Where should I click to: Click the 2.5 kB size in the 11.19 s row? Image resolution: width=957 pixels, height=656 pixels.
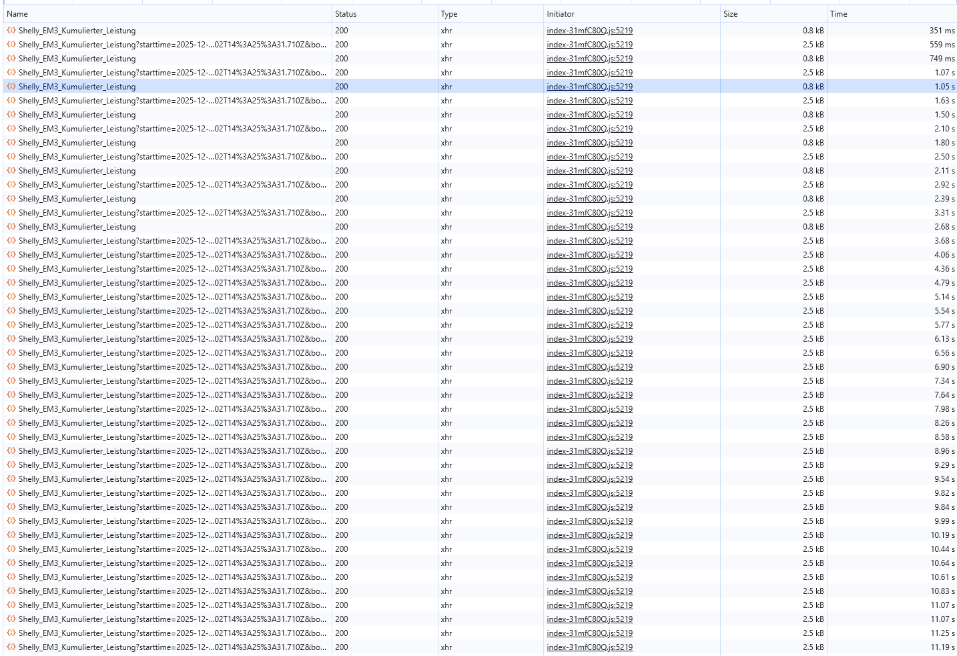[814, 647]
